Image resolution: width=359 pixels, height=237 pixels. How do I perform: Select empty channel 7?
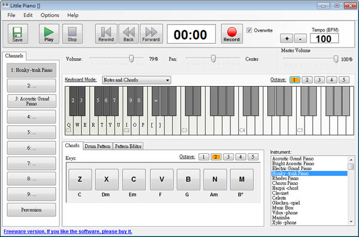click(x=32, y=163)
